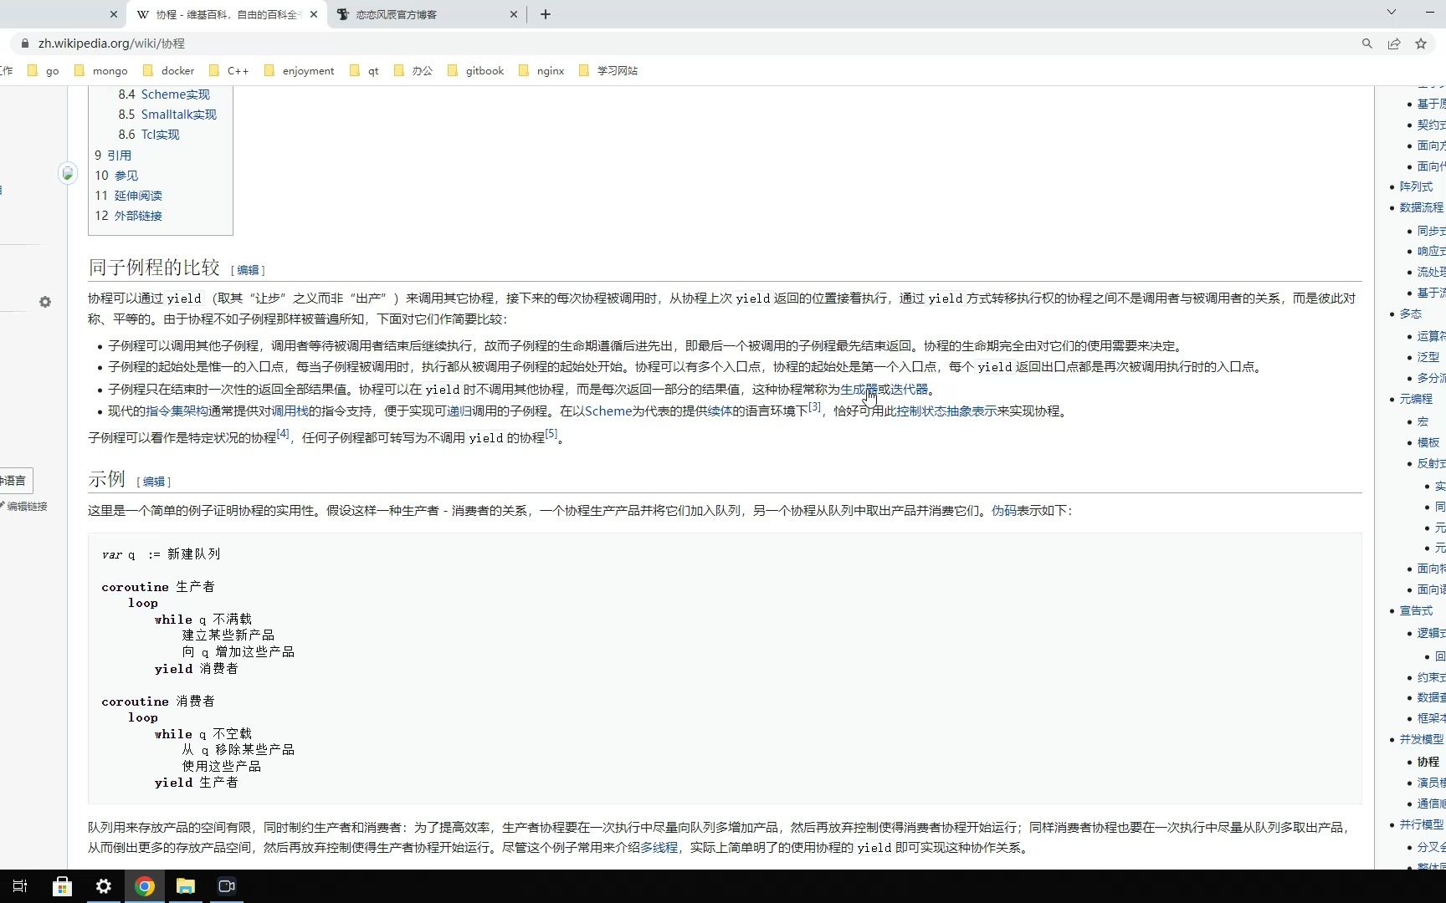
Task: Open the 伪码 link
Action: (1003, 510)
